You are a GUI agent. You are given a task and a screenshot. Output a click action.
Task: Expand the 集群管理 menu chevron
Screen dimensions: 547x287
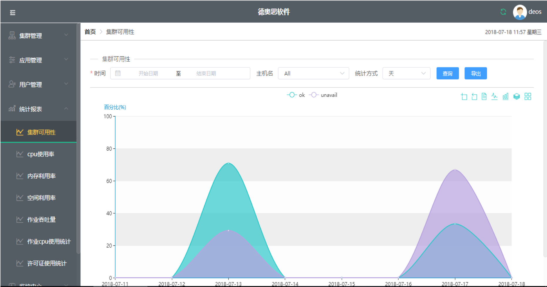point(66,35)
